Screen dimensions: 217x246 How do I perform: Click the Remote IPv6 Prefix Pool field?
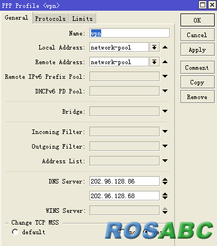point(124,77)
